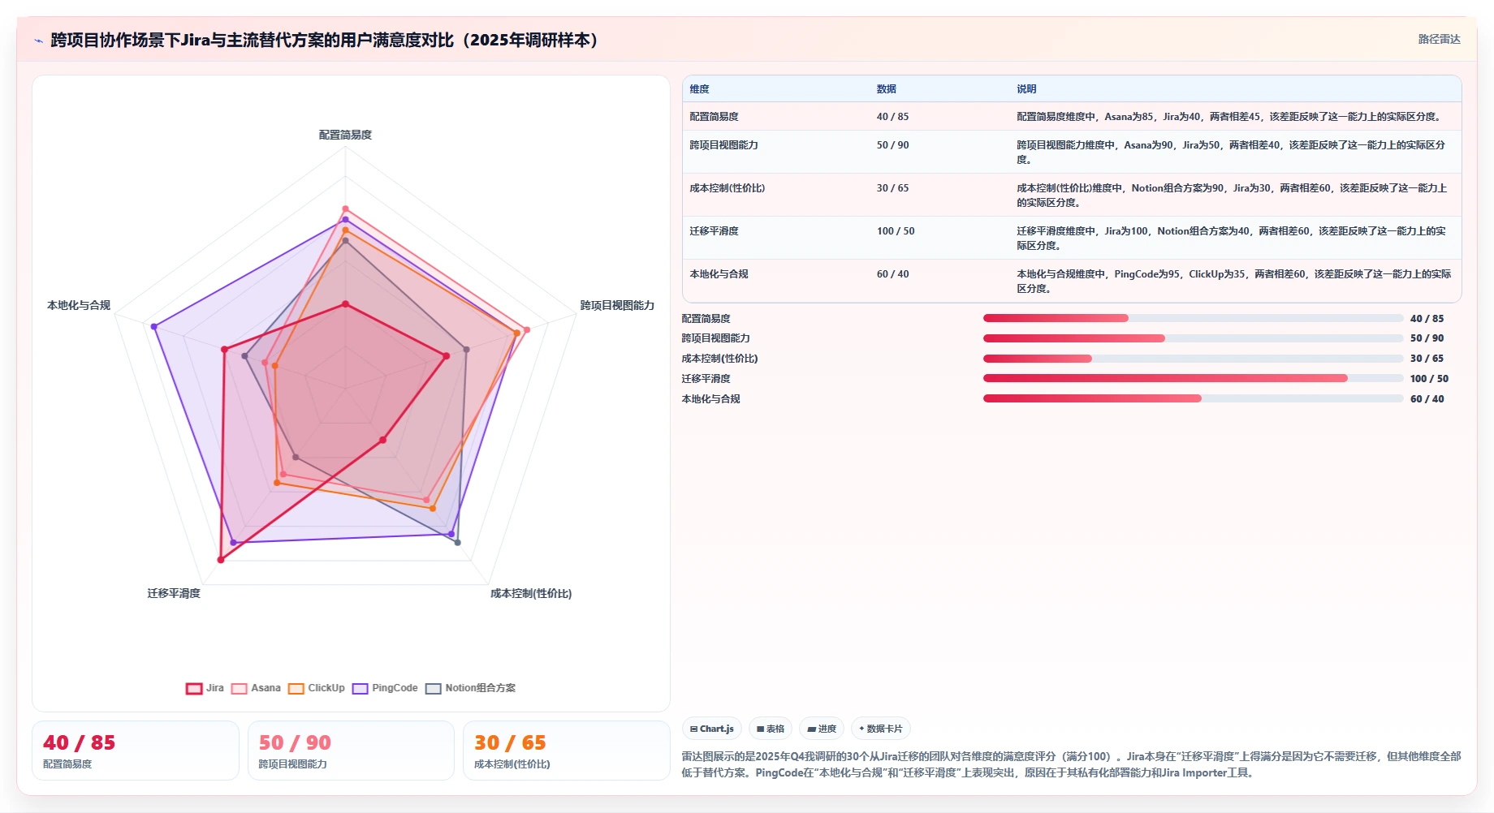Click the 30 / 65 value in the table

point(892,188)
